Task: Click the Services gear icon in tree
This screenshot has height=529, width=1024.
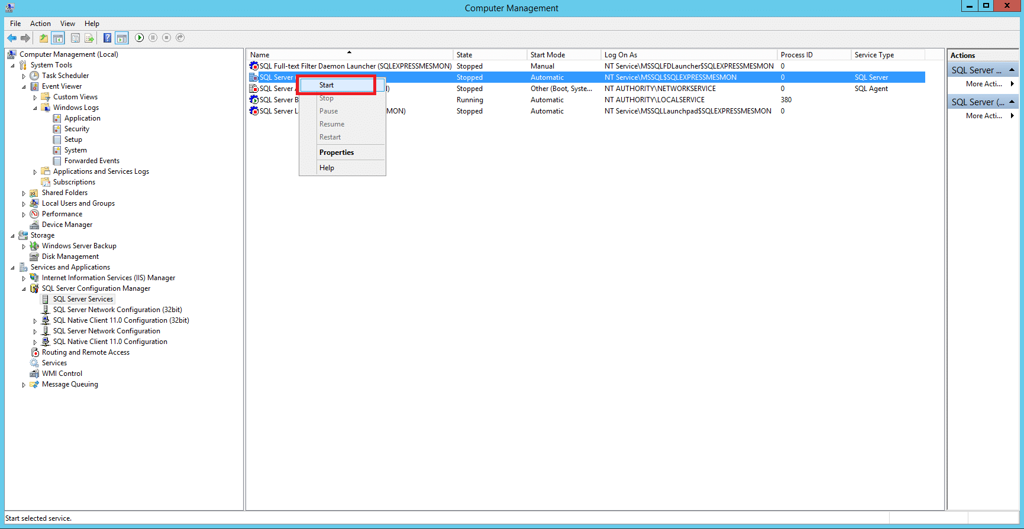Action: point(34,363)
